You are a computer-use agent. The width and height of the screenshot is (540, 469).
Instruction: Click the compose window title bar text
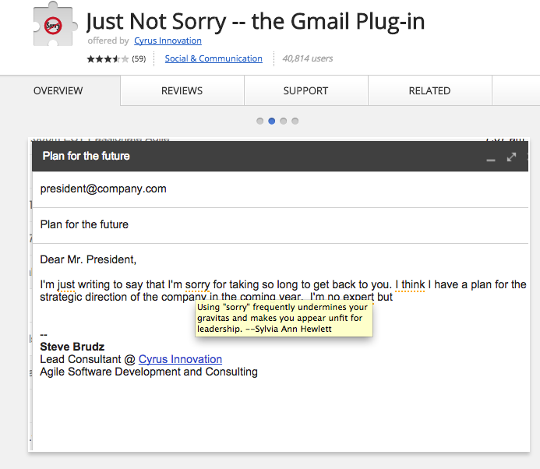pyautogui.click(x=86, y=156)
